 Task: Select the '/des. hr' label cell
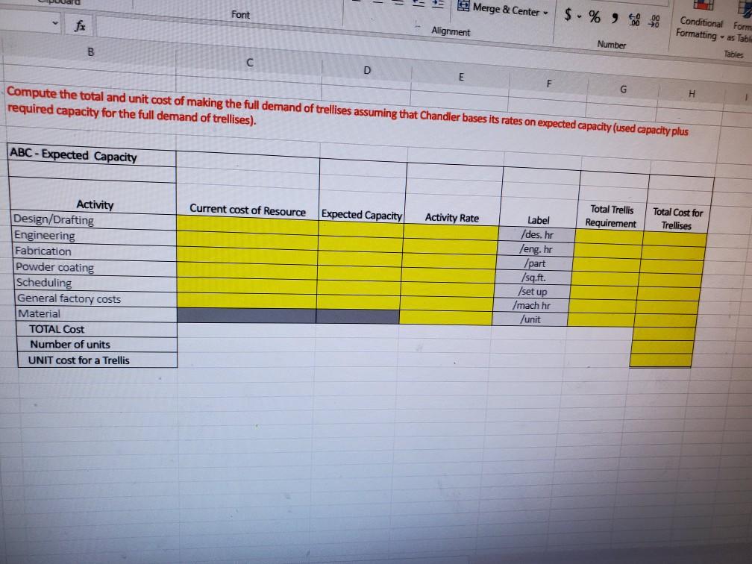(536, 234)
